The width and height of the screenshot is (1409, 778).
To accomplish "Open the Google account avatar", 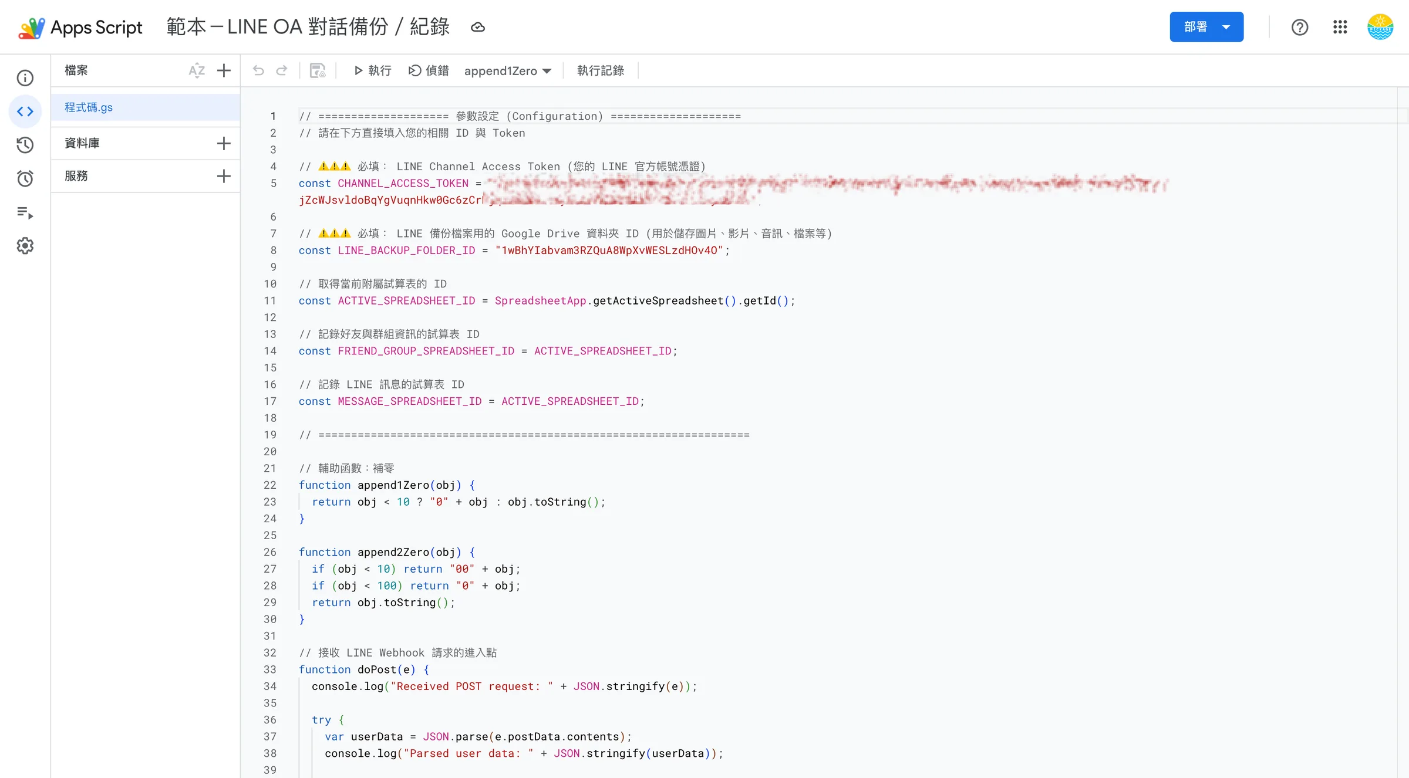I will tap(1380, 27).
